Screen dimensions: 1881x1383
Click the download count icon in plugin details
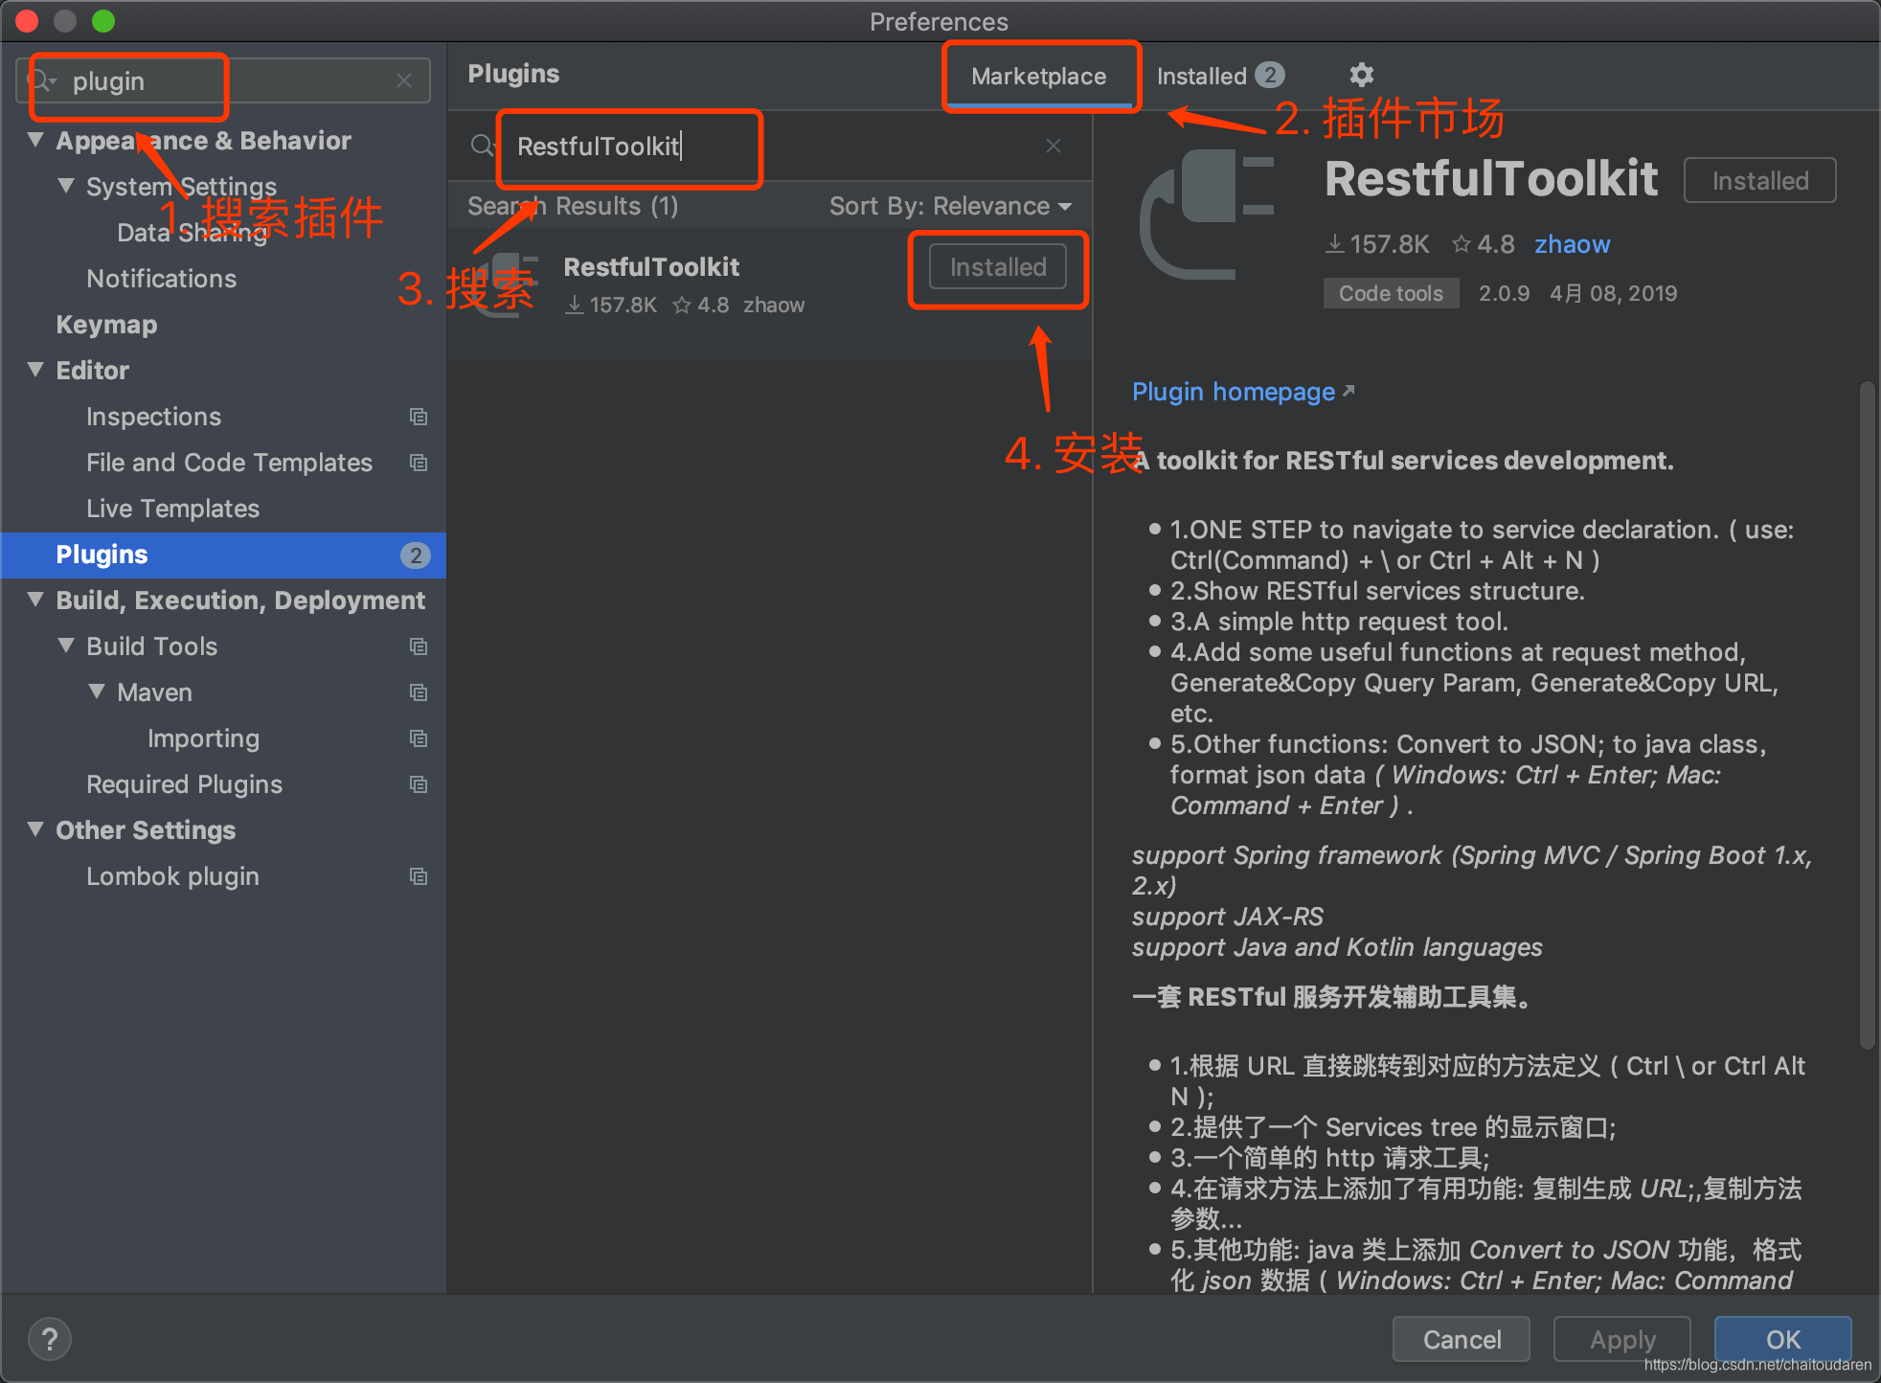click(1335, 244)
